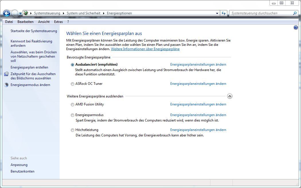Change plan settings for AMD Fusion Utility
Screen dimensions: 301x188
[x=198, y=104]
